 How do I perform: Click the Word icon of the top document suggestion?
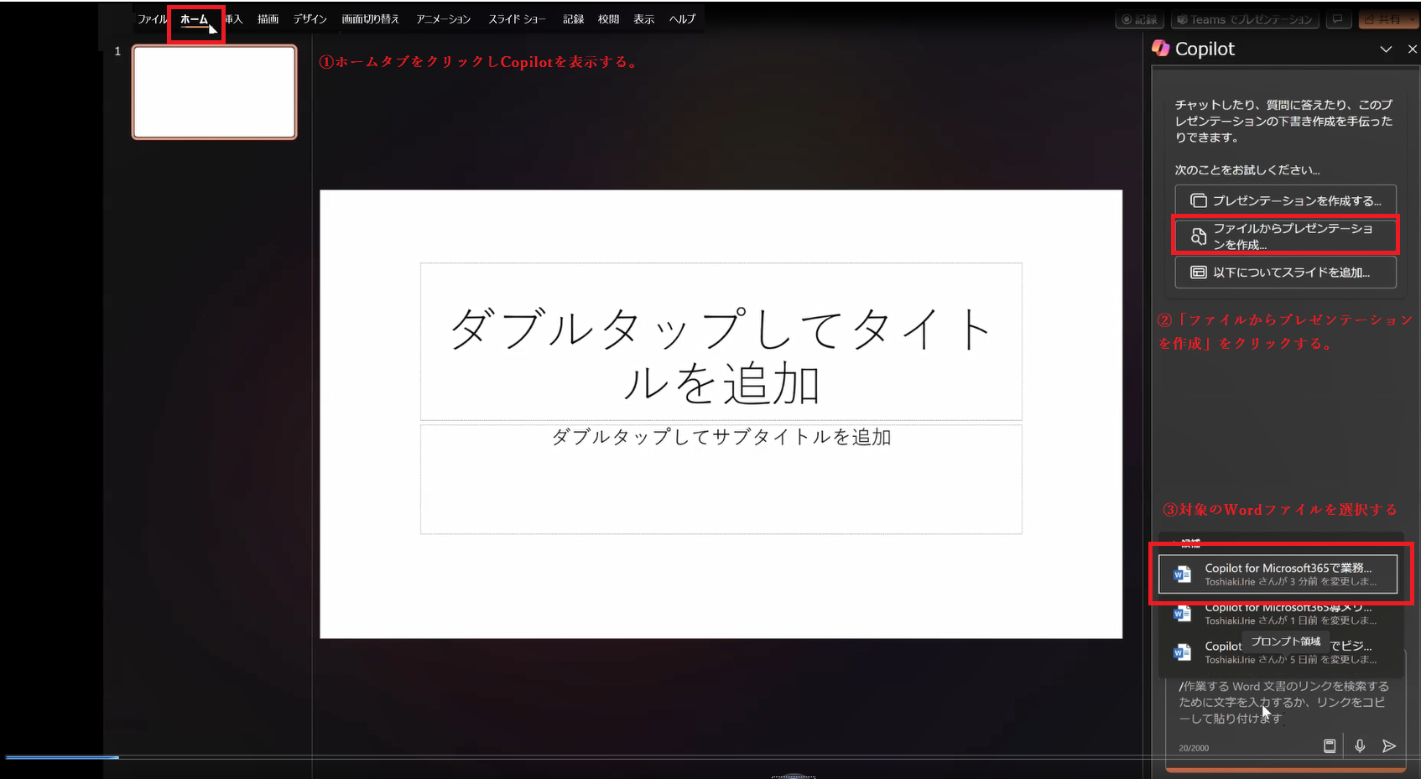[x=1183, y=574]
